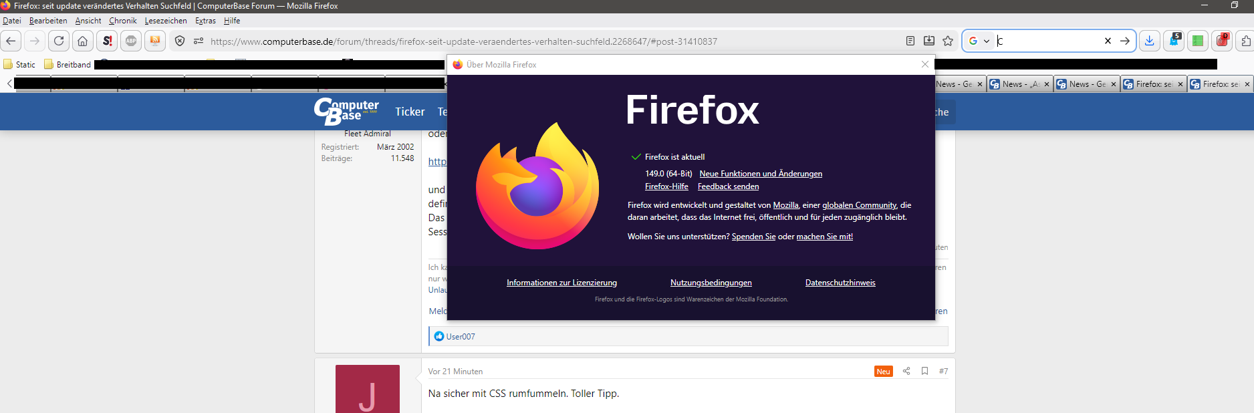
Task: Go back with the browser back arrow
Action: coord(11,41)
